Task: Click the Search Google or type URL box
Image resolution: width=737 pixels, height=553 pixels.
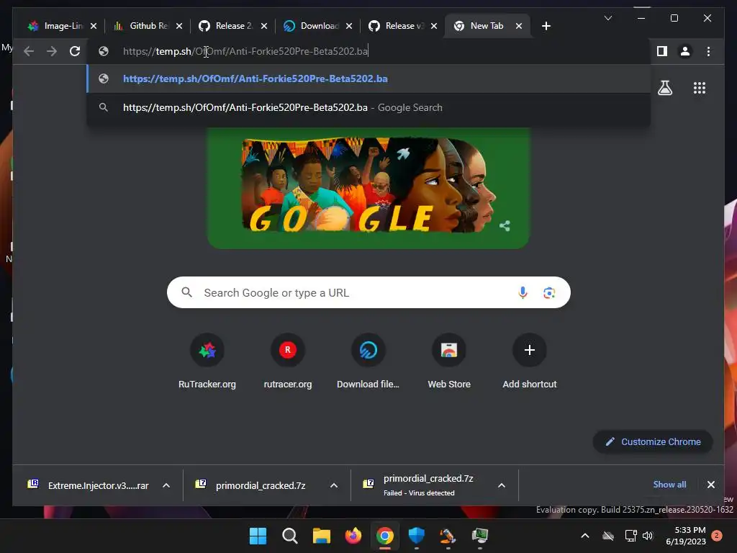Action: coord(368,292)
